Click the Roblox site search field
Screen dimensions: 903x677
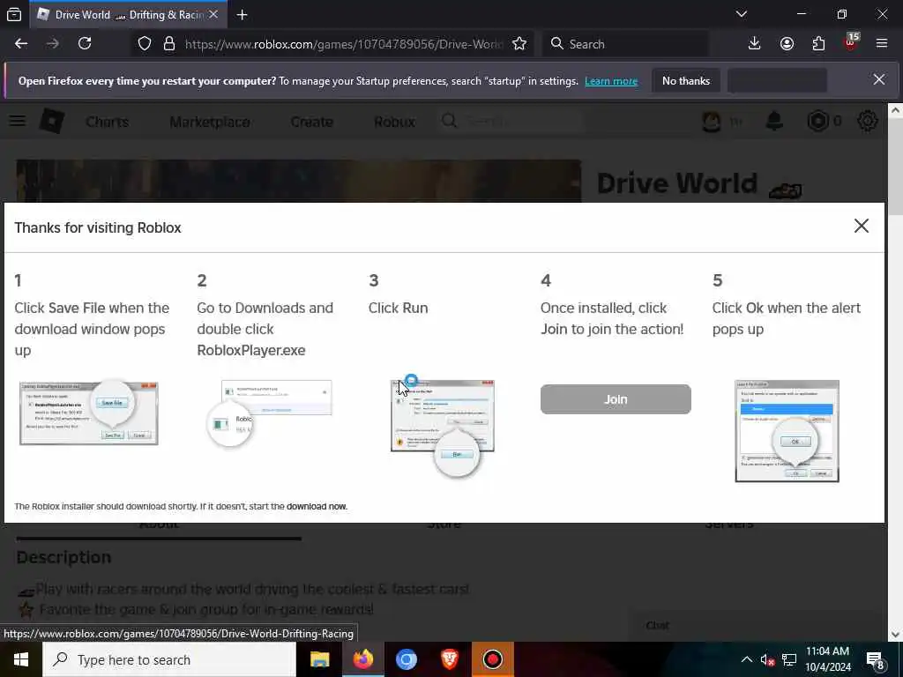pyautogui.click(x=511, y=122)
